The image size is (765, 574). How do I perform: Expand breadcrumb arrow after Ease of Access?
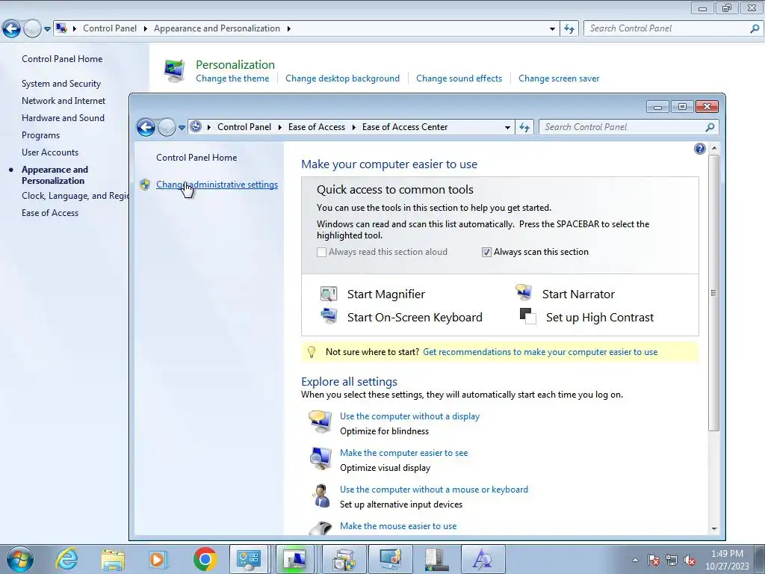[353, 127]
